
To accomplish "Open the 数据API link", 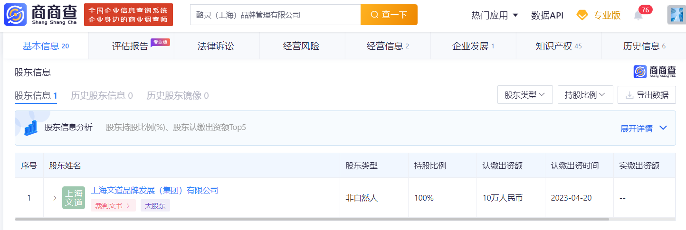I will pyautogui.click(x=547, y=15).
